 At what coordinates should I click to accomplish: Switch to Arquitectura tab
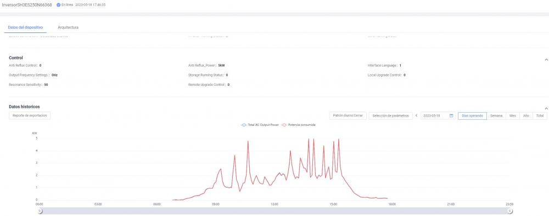[68, 27]
